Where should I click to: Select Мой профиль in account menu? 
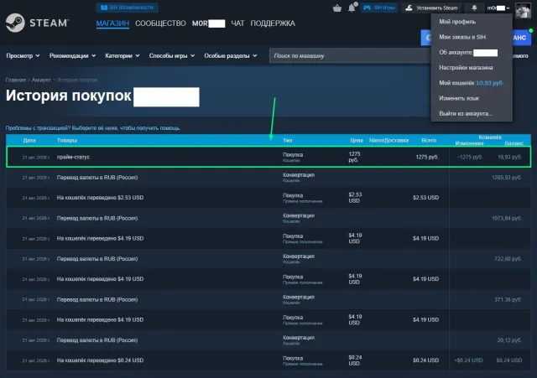point(457,22)
